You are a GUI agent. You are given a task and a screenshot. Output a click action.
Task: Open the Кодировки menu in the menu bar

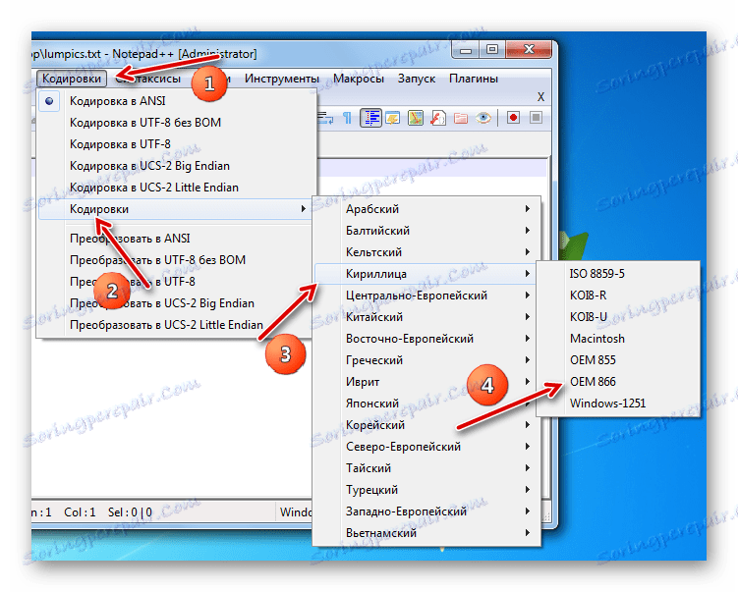click(72, 79)
